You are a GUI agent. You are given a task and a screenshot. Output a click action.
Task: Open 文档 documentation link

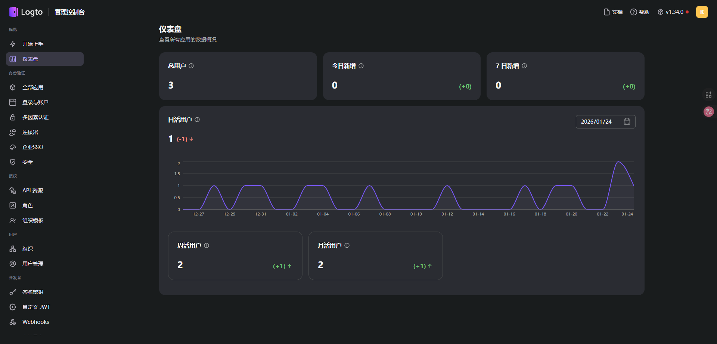pos(613,12)
